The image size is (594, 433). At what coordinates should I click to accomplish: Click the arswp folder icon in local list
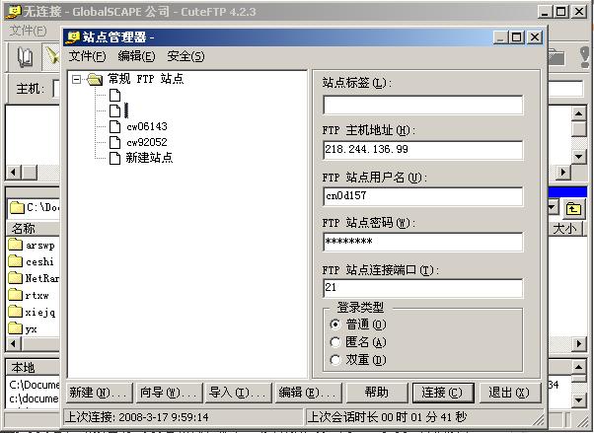[x=16, y=245]
